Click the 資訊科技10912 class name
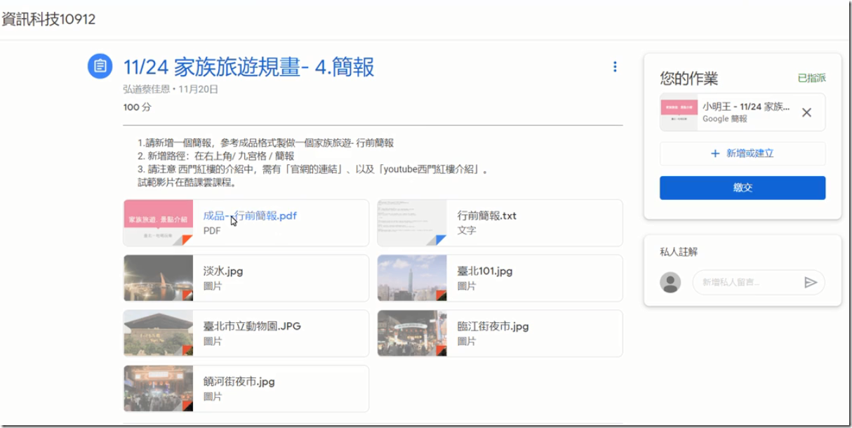 49,20
